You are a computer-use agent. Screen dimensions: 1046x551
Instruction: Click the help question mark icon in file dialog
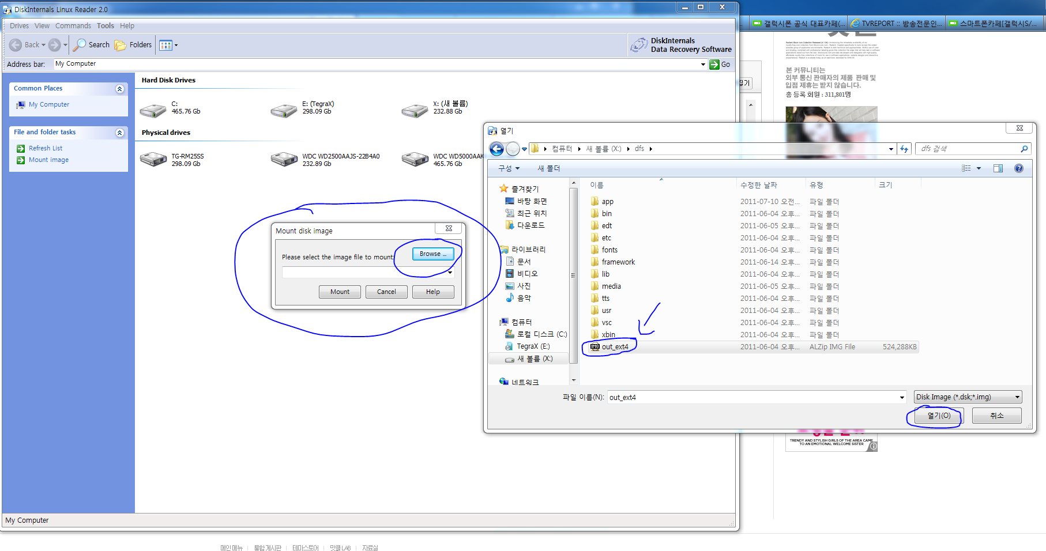1019,168
